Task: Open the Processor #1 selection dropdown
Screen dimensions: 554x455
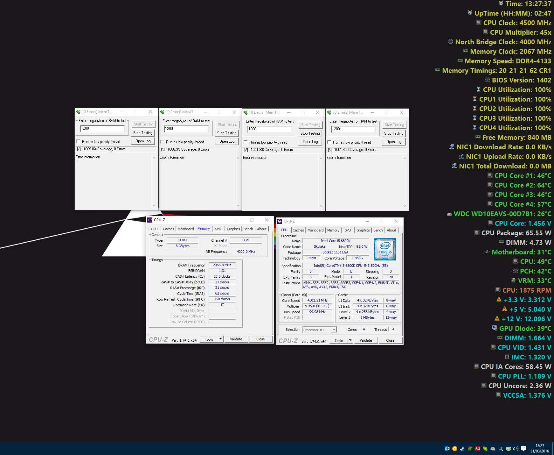Action: [x=320, y=330]
